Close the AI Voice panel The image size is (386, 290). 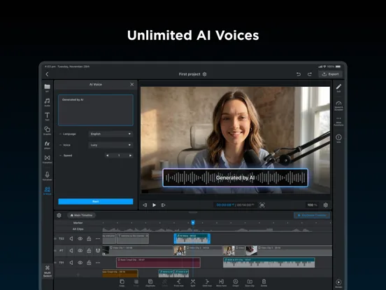(x=132, y=84)
